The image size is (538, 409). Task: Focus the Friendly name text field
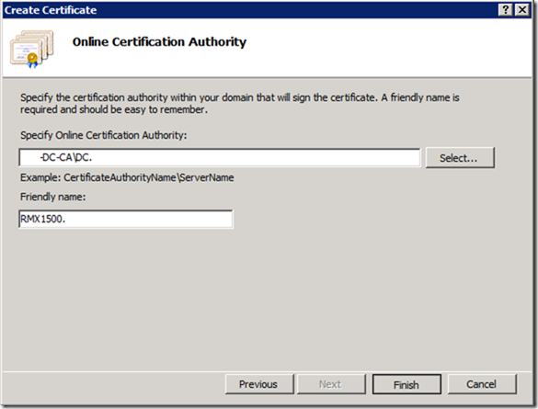point(126,219)
